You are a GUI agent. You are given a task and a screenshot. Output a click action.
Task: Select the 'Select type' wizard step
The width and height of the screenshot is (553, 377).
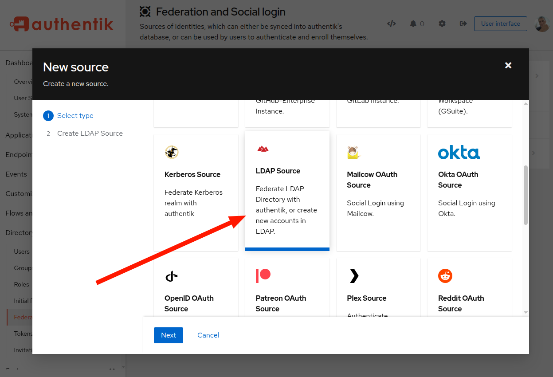tap(75, 116)
